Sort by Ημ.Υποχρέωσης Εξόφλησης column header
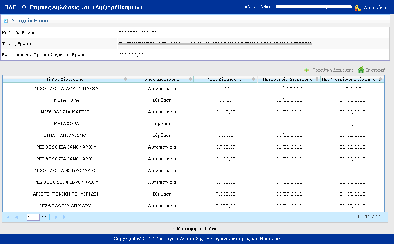The image size is (394, 244). coord(352,79)
